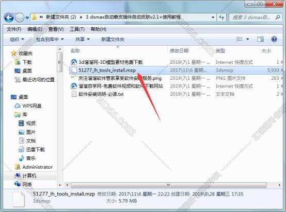Image resolution: width=286 pixels, height=212 pixels.
Task: Click 文本文档 type cell
Action: click(225, 94)
